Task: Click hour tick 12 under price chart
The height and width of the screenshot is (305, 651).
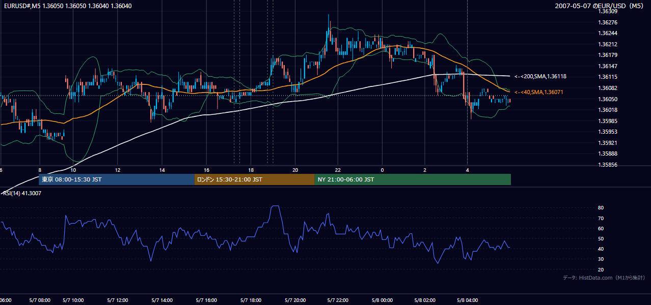Action: click(x=118, y=170)
